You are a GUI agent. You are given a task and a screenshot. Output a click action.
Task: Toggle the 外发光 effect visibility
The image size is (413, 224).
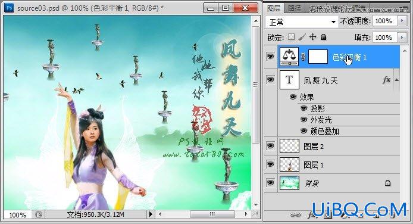coord(304,120)
